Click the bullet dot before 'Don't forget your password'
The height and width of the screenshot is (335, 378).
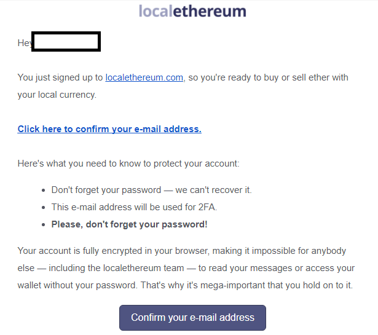click(44, 191)
